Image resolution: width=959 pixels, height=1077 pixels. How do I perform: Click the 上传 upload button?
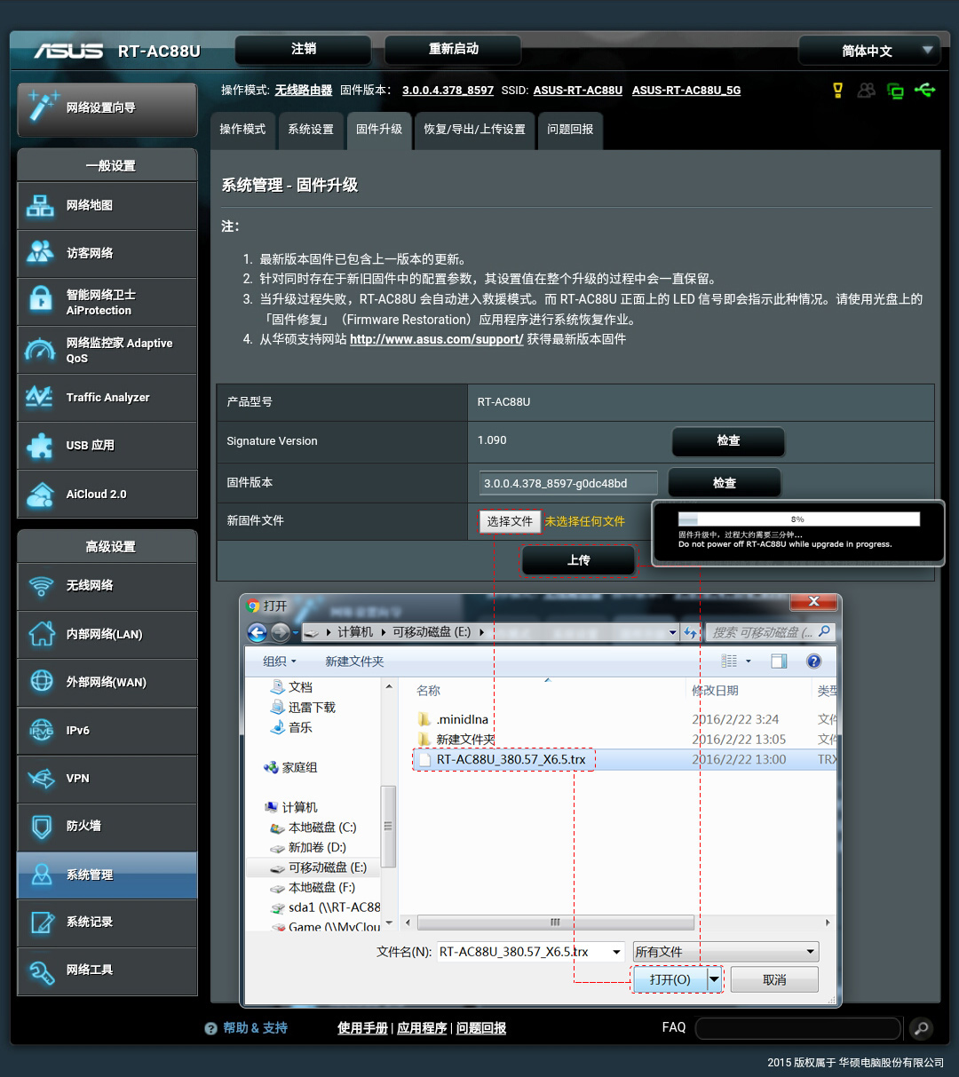pos(578,560)
